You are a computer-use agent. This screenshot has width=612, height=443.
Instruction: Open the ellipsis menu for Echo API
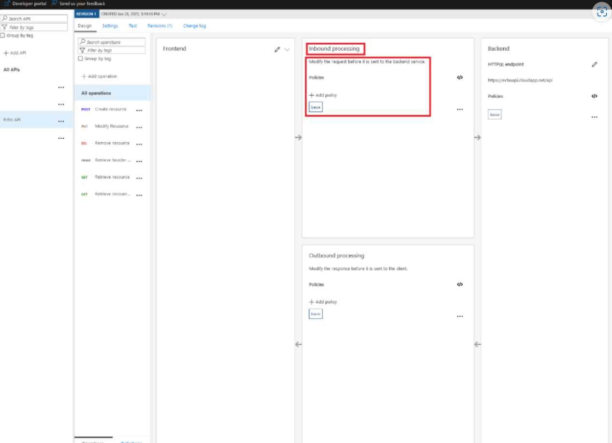point(61,120)
